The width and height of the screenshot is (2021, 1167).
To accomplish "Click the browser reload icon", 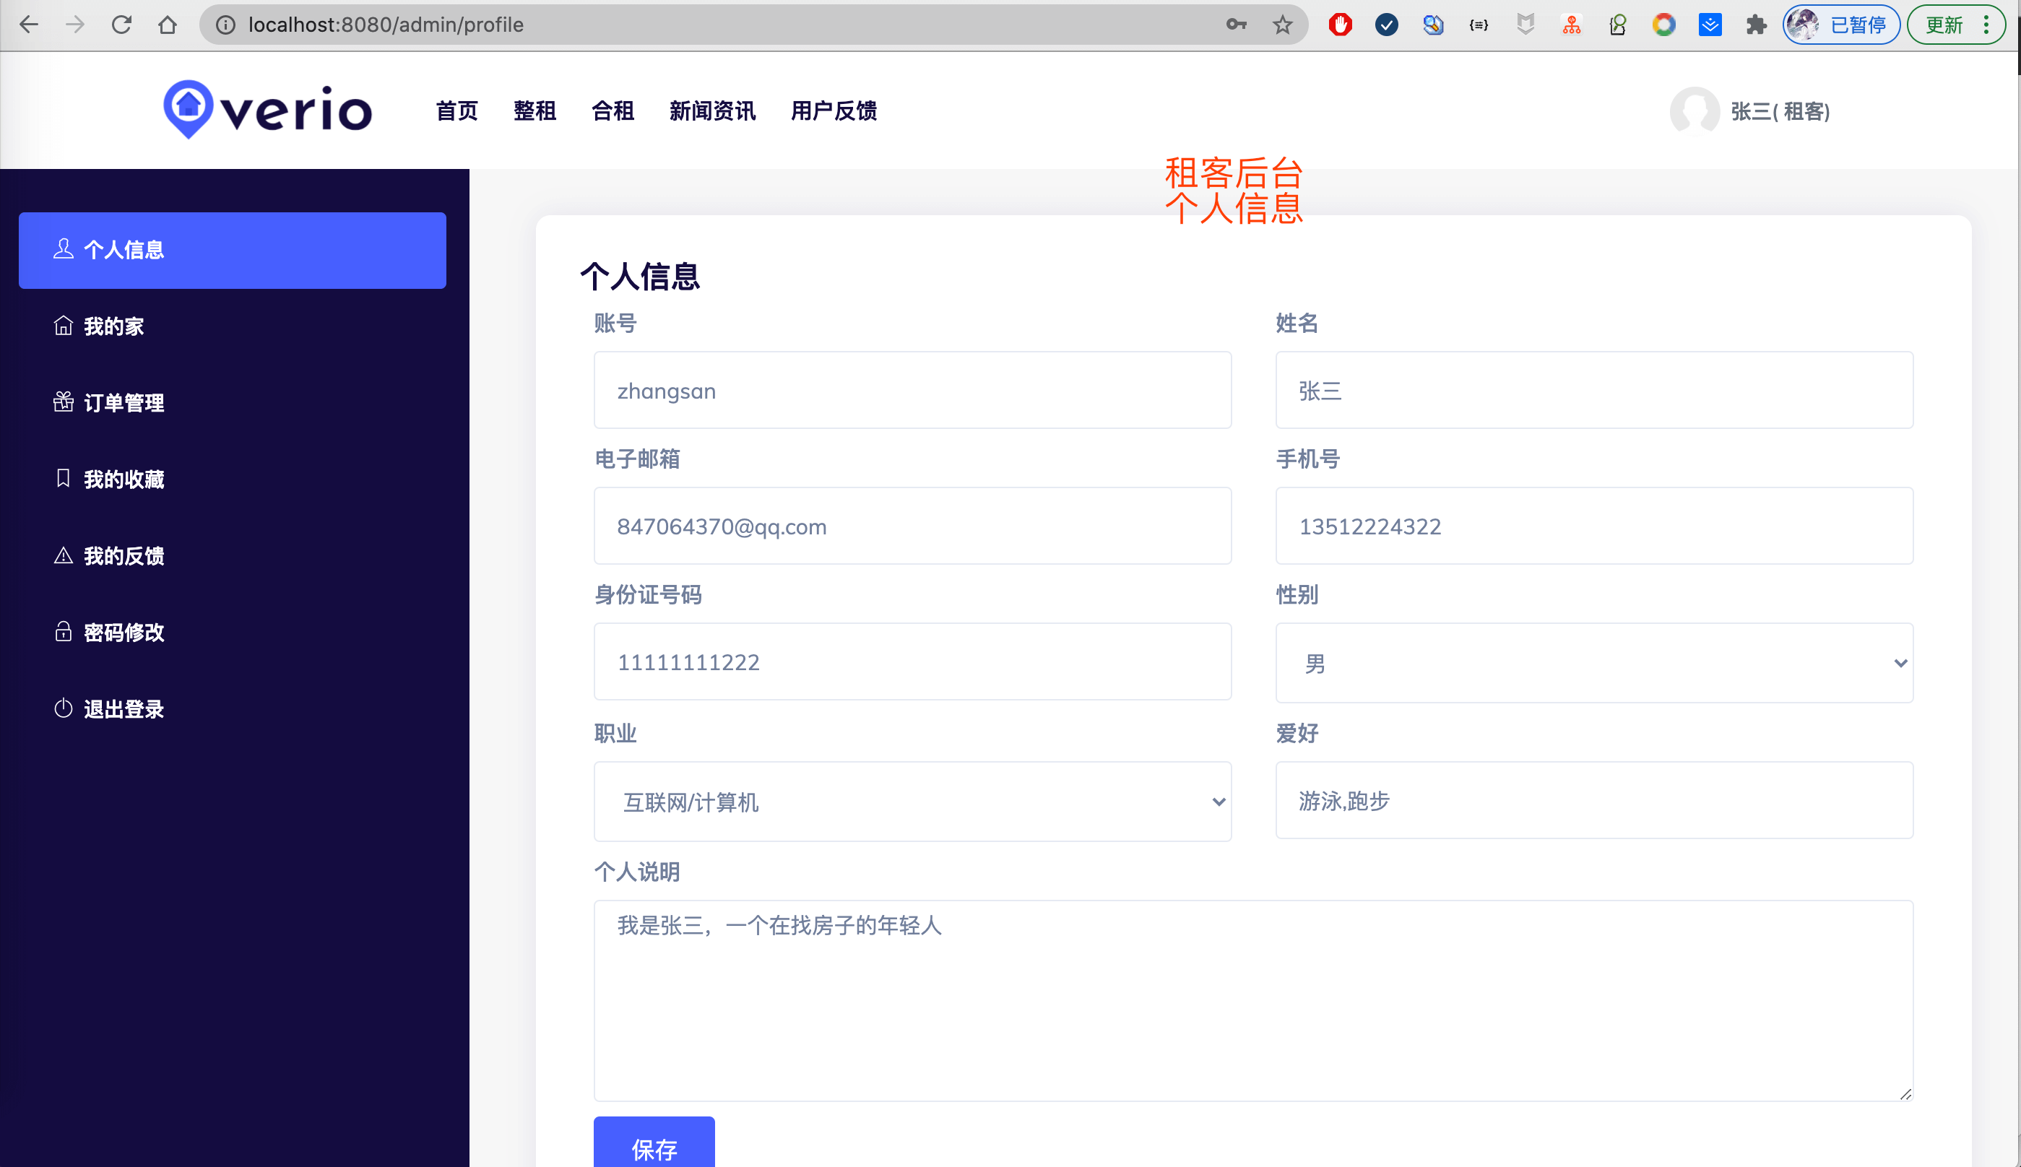I will click(x=121, y=25).
